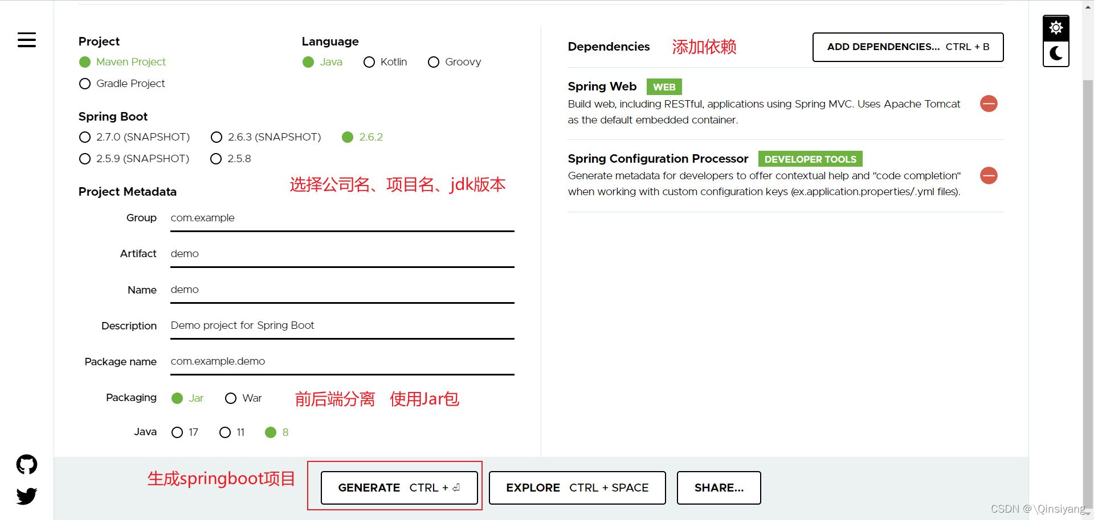Click the Package name input field

pos(342,362)
